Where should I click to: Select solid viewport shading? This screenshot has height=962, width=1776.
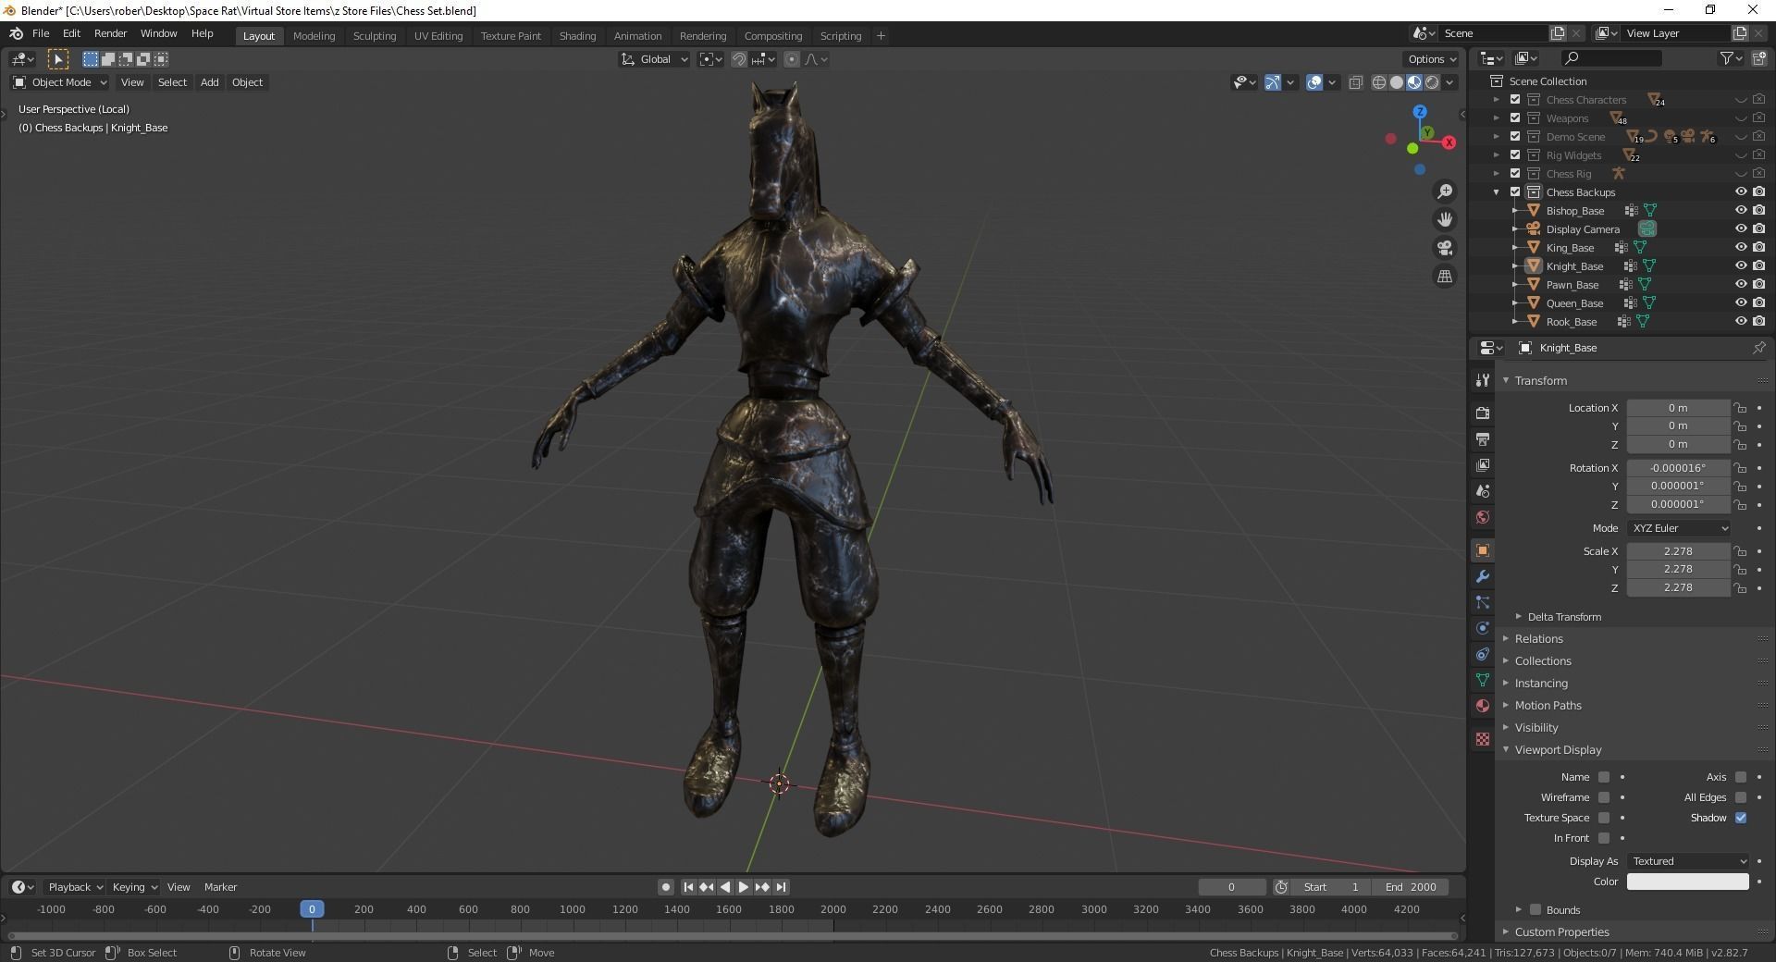click(1397, 82)
